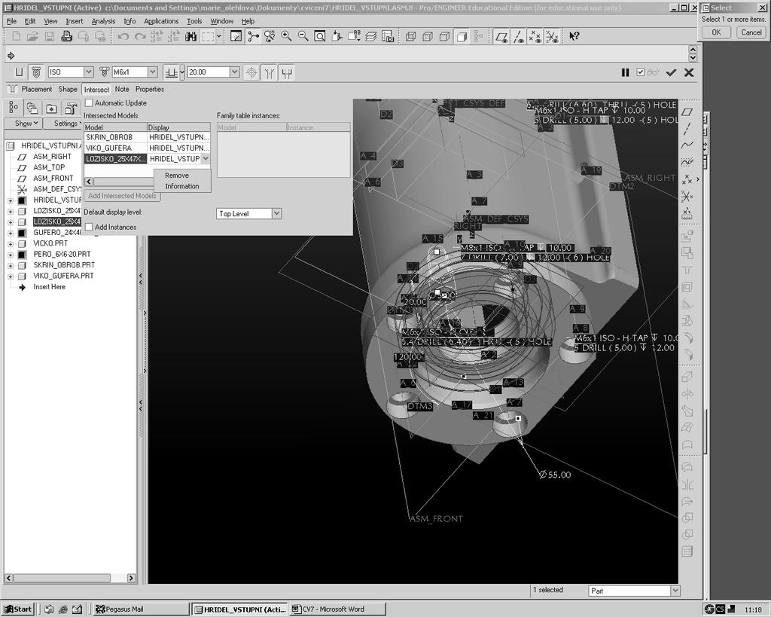This screenshot has width=771, height=617.
Task: Click the add countersink icon
Action: [270, 73]
